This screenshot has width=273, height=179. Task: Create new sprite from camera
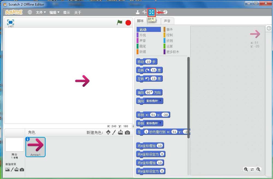coord(127,132)
